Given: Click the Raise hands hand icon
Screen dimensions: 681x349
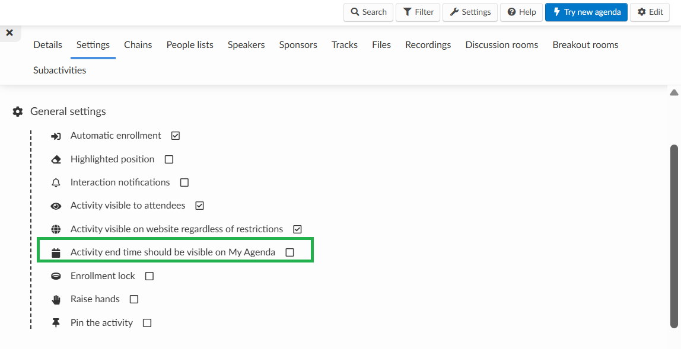Looking at the screenshot, I should tap(56, 299).
